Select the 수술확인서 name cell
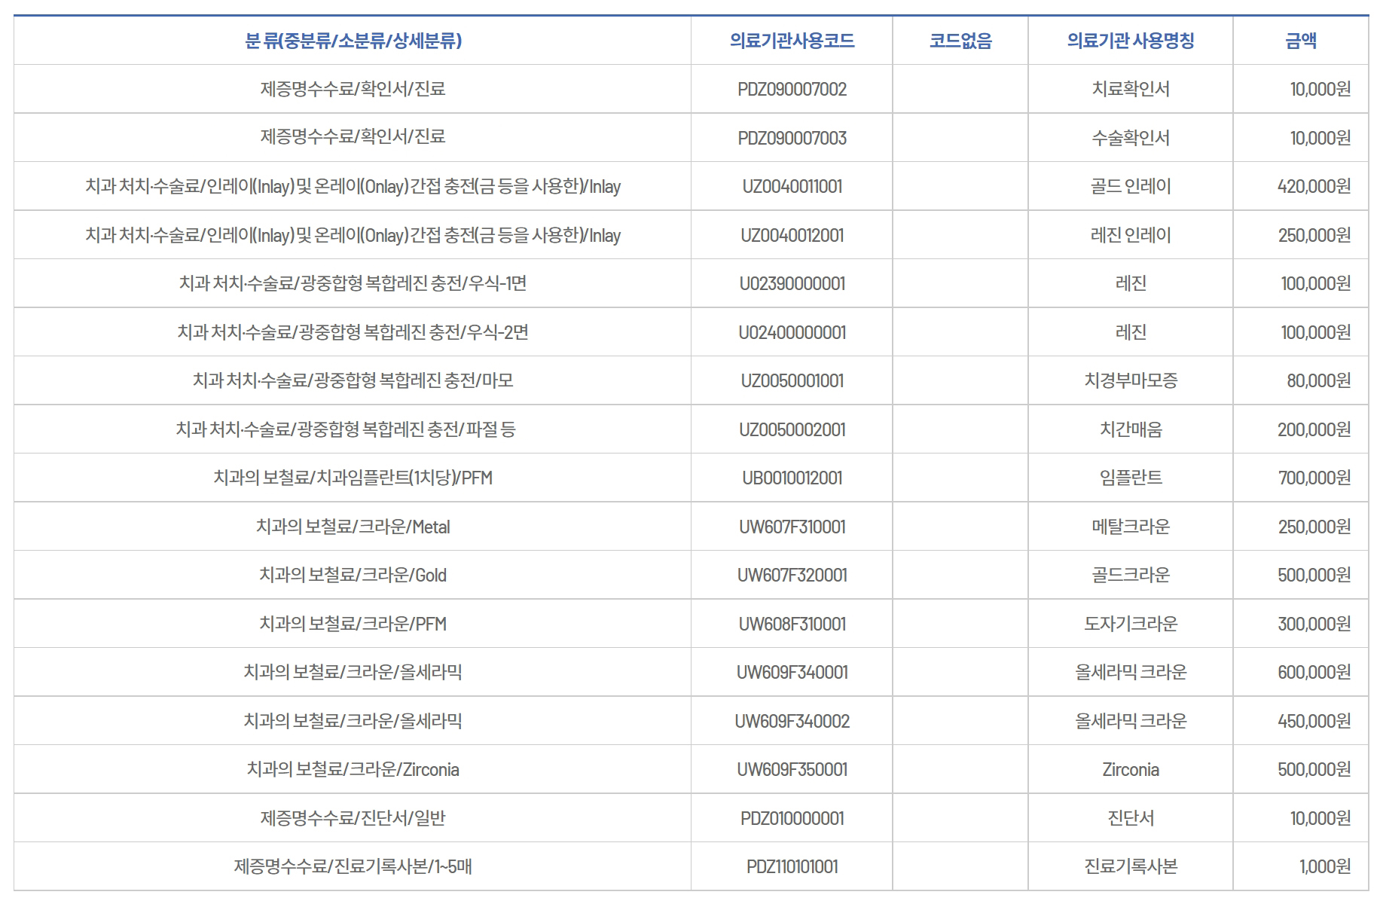 [1130, 138]
